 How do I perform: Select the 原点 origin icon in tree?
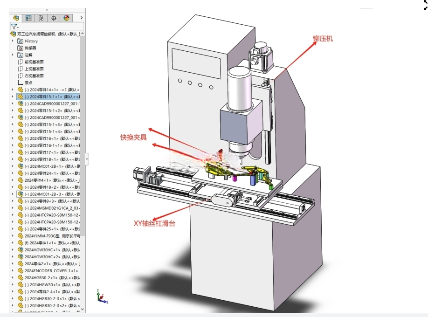(20, 83)
